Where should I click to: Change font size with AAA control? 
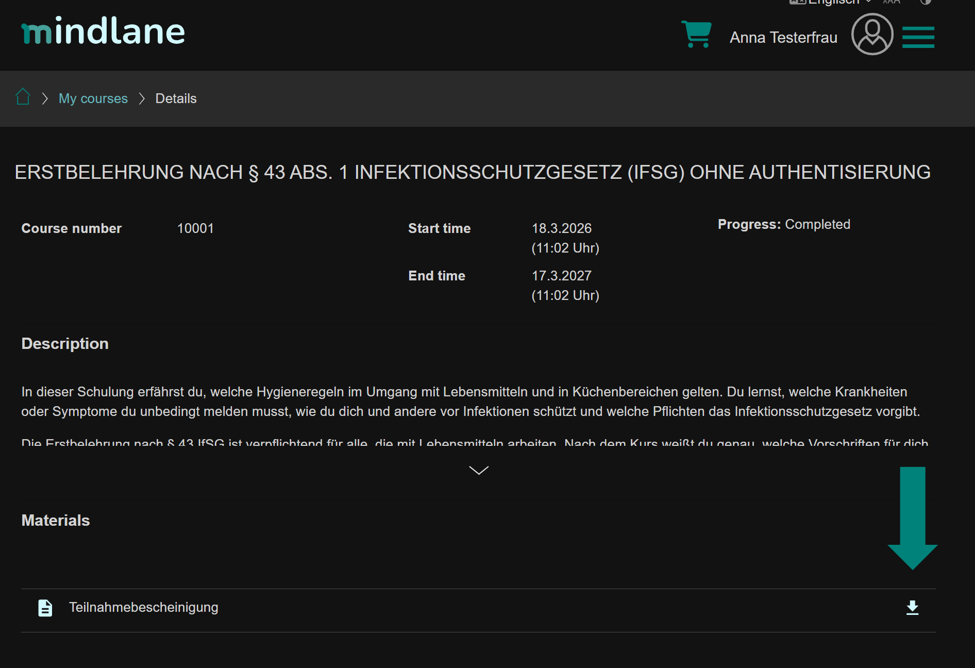(x=892, y=2)
